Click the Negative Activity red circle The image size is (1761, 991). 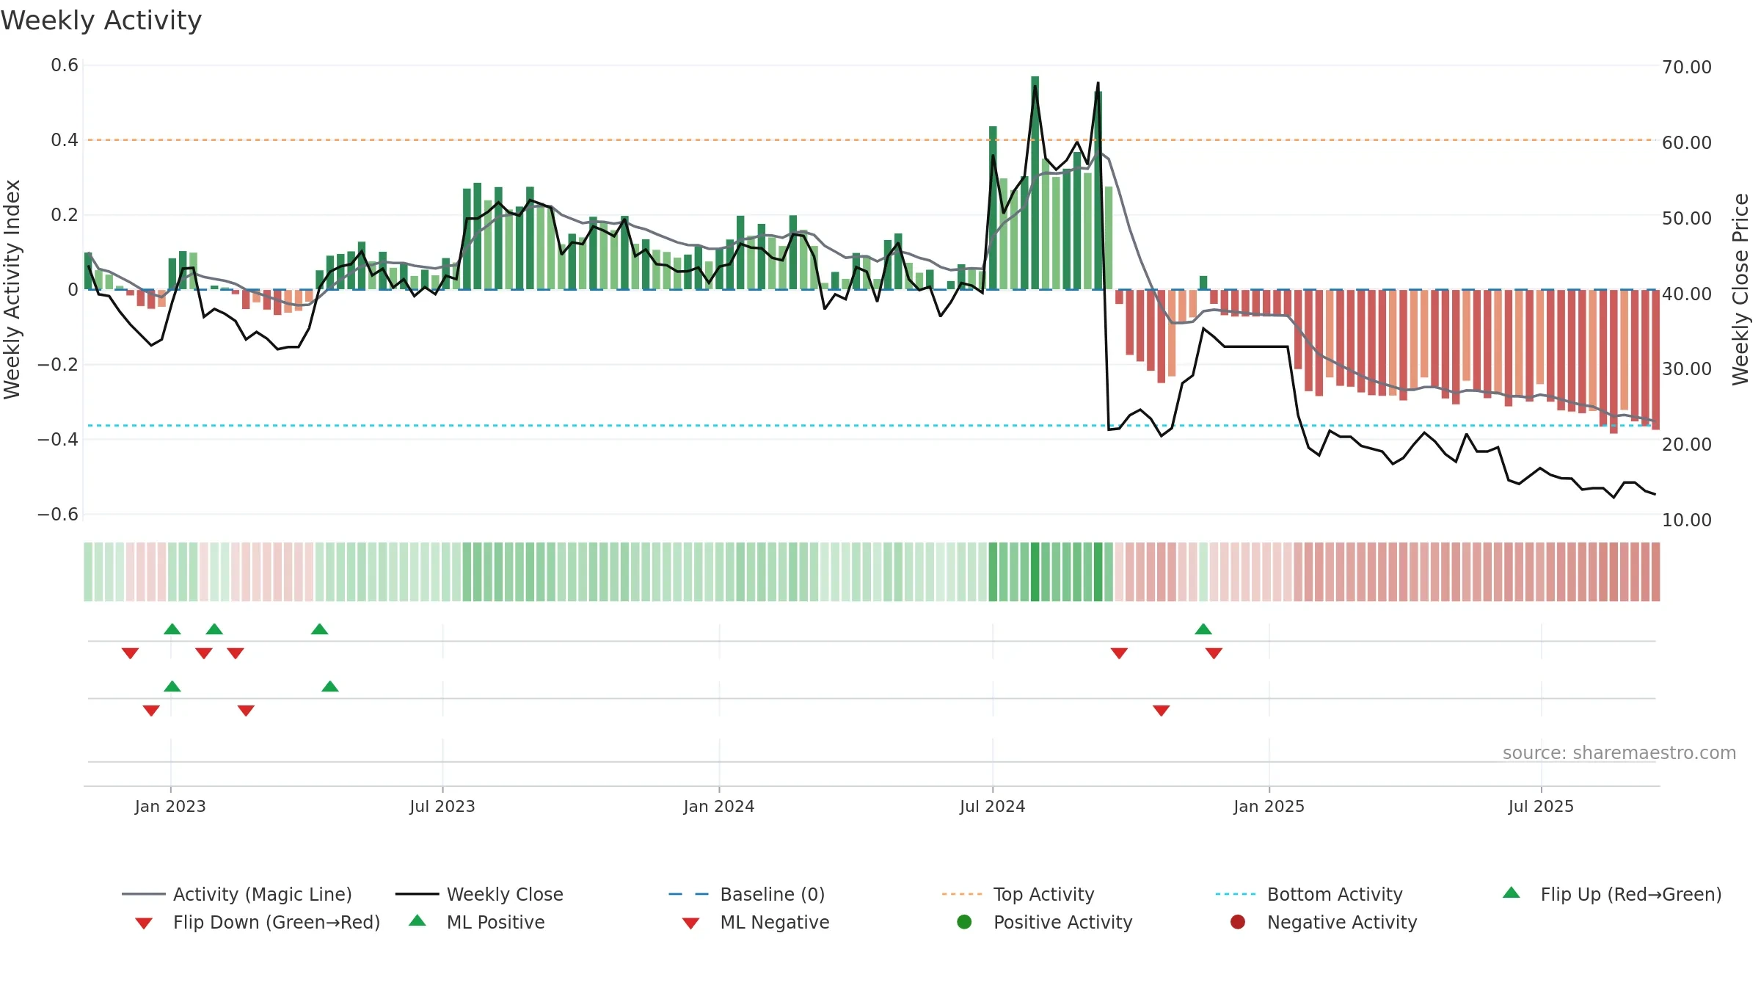coord(1238,922)
